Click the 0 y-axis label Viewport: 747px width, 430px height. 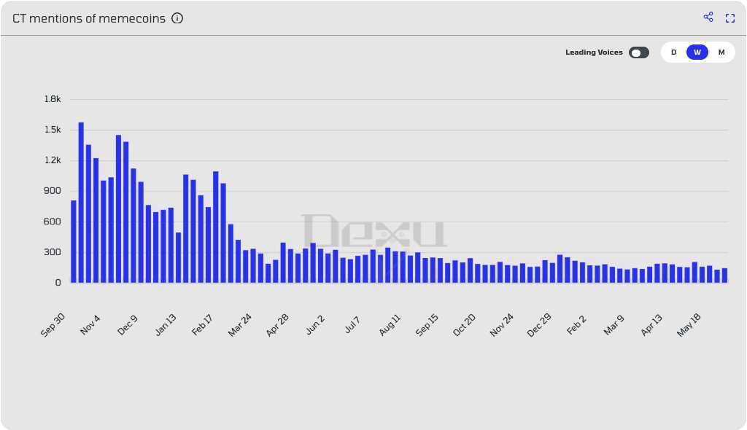pos(58,283)
